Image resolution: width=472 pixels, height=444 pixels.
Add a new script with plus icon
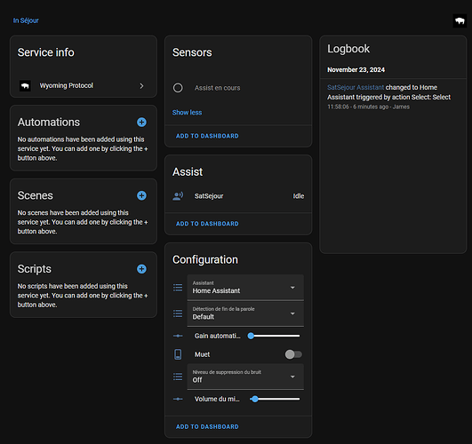tap(141, 269)
